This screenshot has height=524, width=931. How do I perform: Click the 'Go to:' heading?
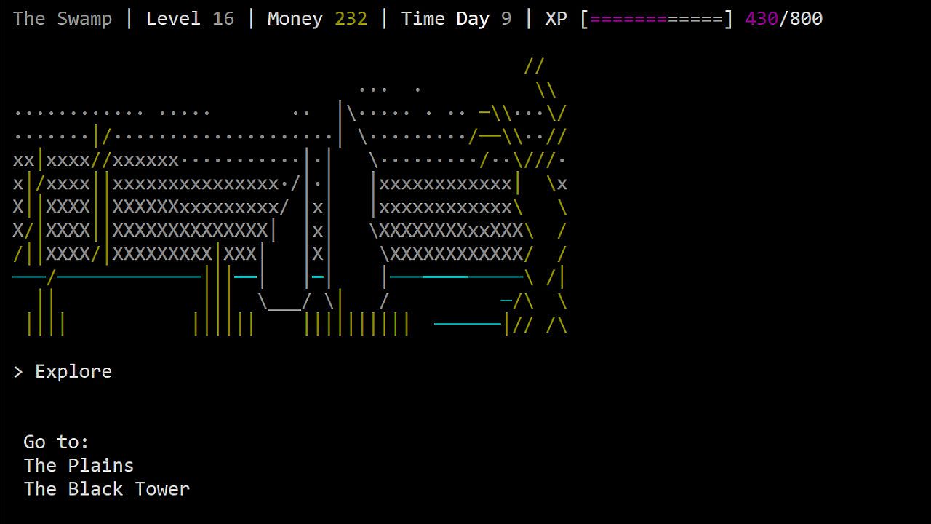point(56,442)
